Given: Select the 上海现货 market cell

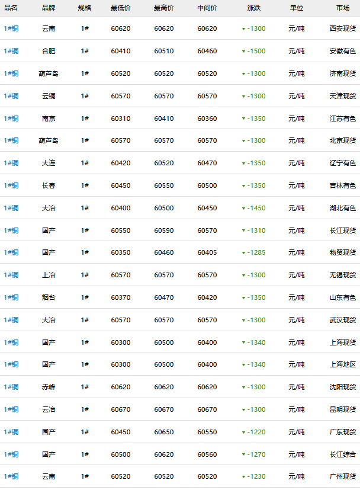Looking at the screenshot, I should point(343,342).
